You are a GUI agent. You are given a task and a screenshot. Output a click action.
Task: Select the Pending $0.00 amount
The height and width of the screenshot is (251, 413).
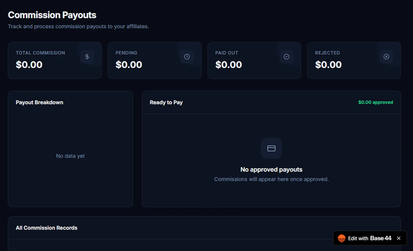tap(129, 65)
